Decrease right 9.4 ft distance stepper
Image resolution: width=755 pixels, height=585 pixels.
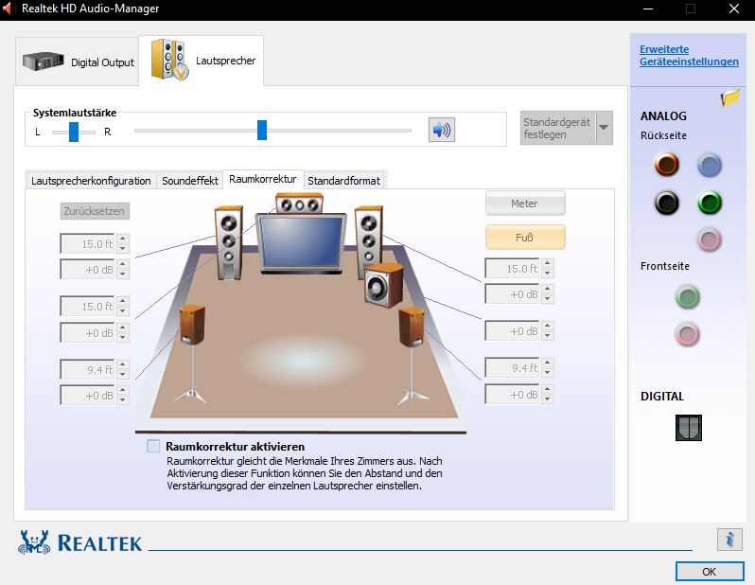[x=548, y=373]
